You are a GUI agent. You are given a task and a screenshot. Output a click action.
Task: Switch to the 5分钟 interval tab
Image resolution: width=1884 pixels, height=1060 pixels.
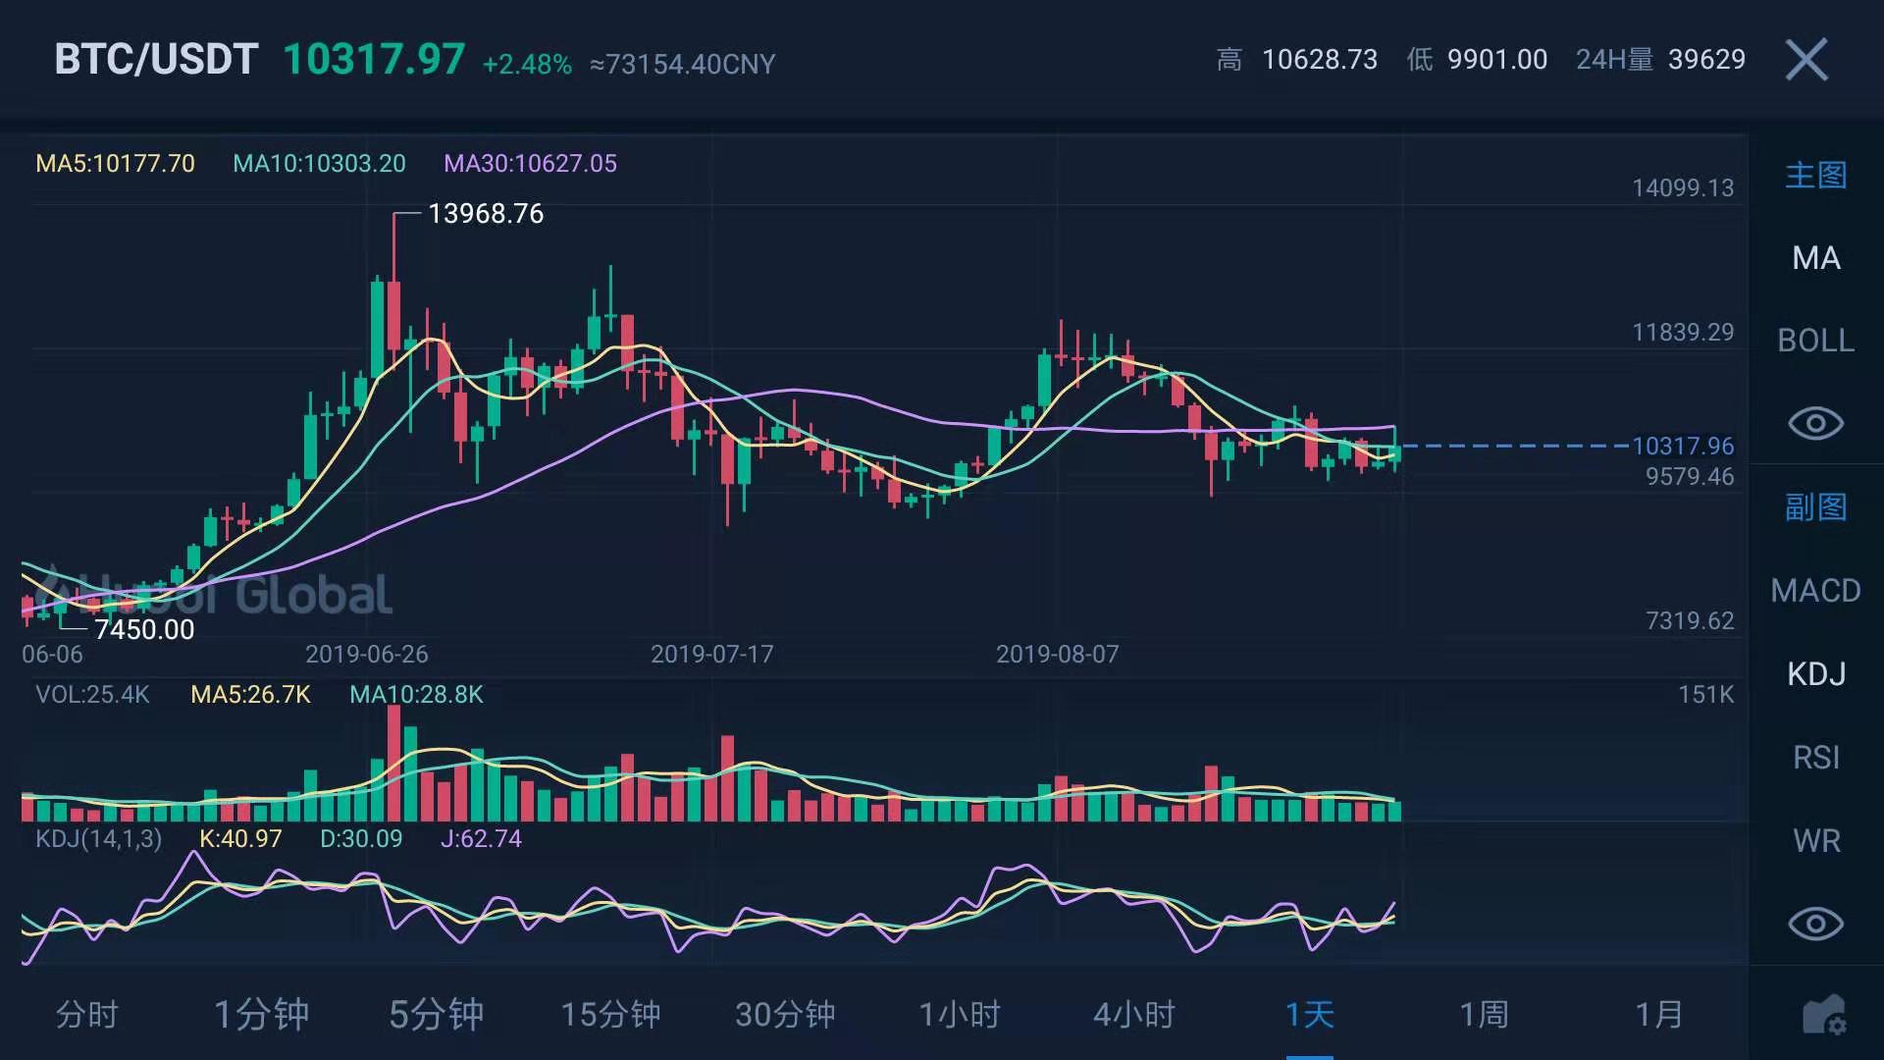coord(436,1015)
